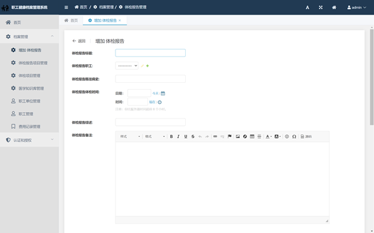
Task: Grab the editor resize handle corner
Action: point(327,221)
